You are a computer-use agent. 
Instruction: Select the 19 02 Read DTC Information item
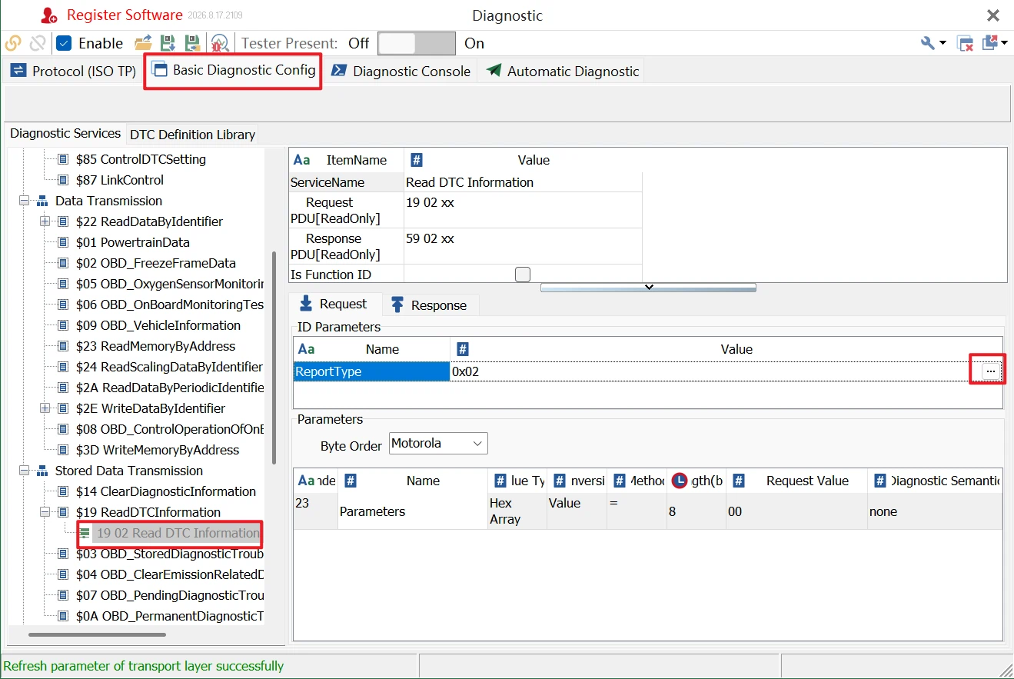[x=178, y=533]
